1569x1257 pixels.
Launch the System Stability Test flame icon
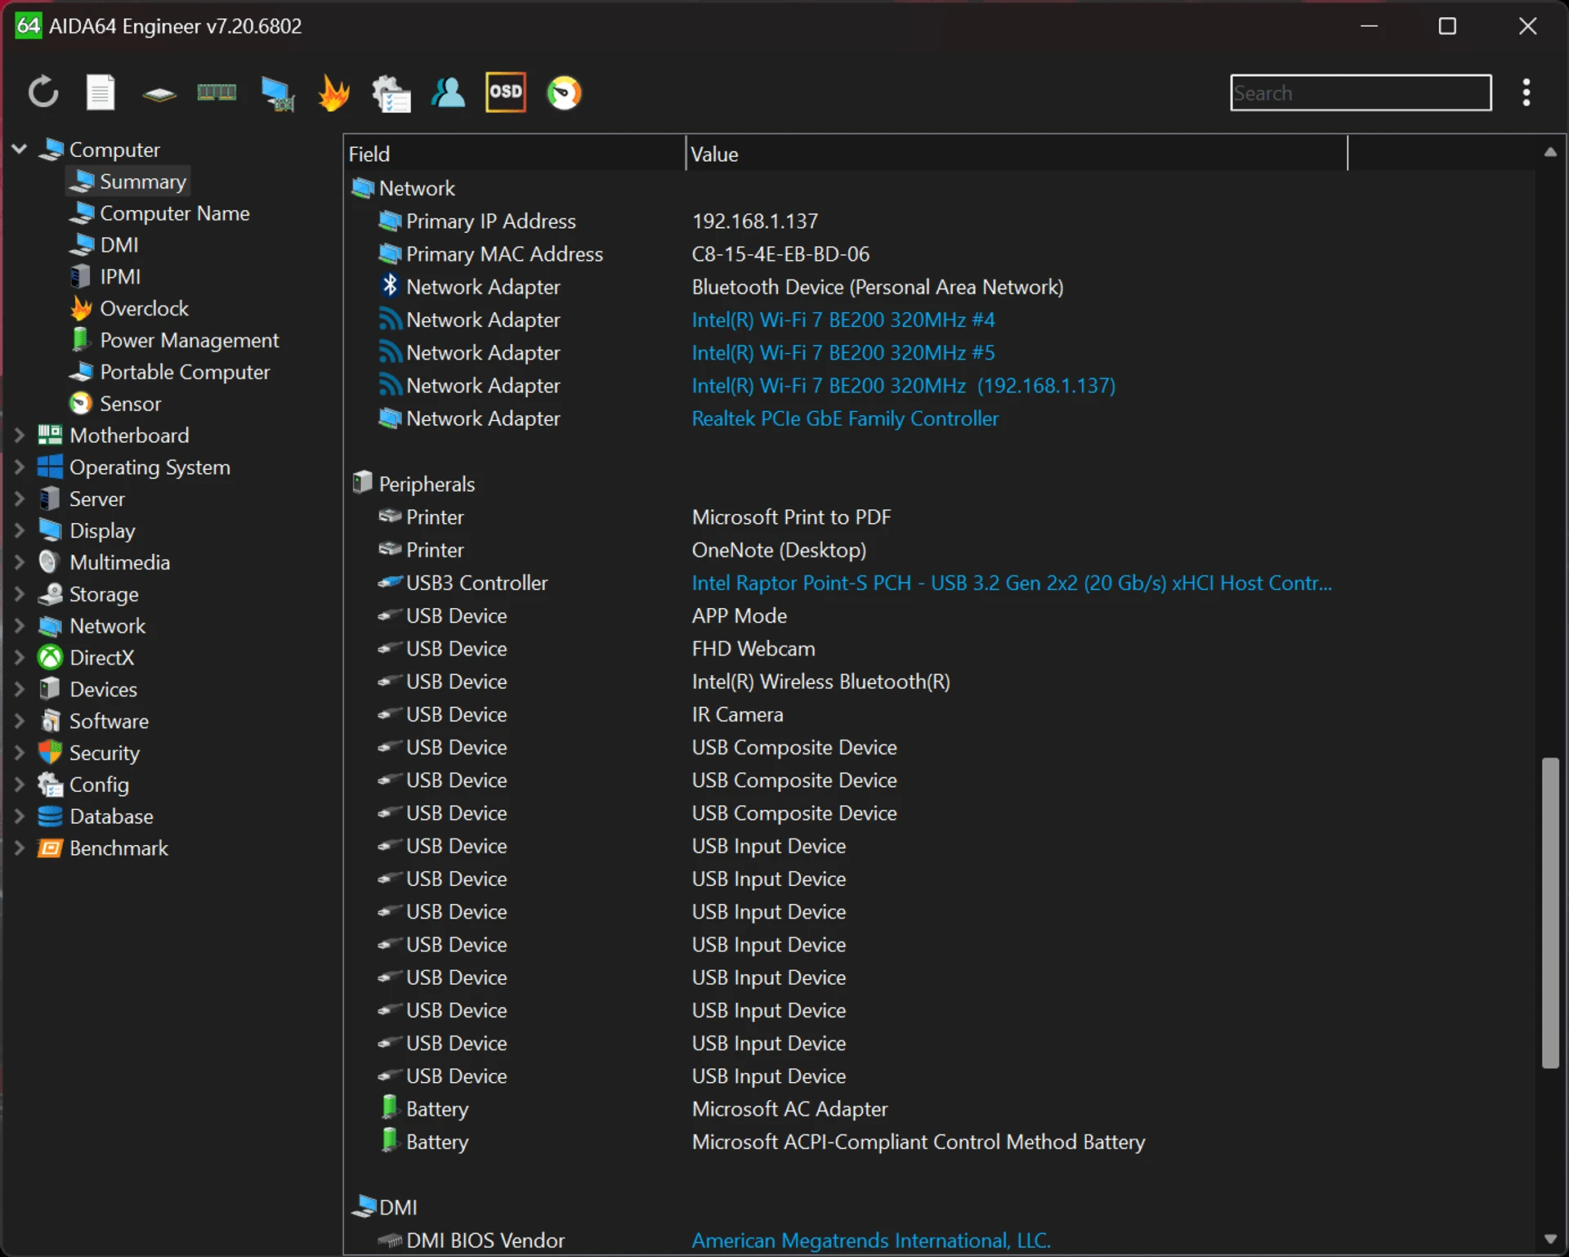coord(334,92)
